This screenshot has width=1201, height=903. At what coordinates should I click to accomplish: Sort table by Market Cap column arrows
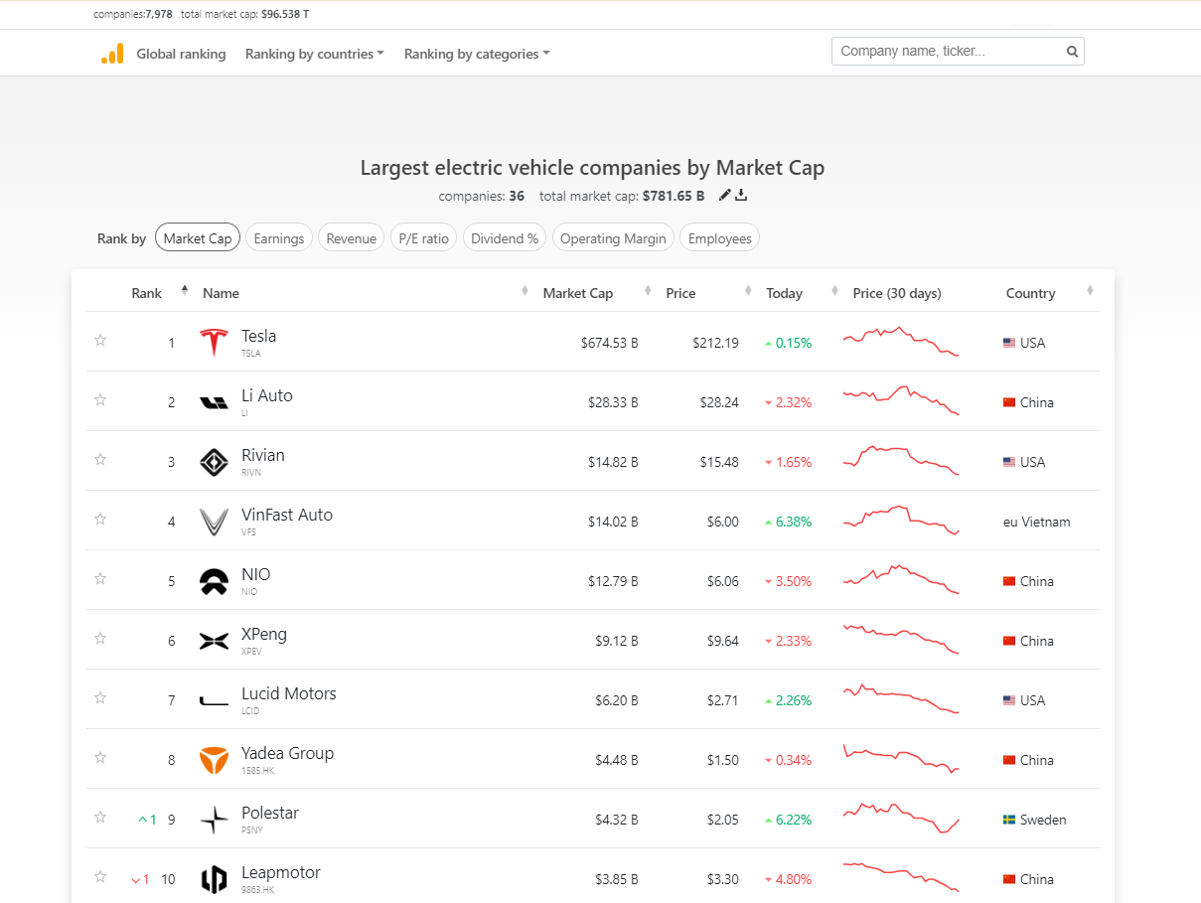pyautogui.click(x=648, y=290)
